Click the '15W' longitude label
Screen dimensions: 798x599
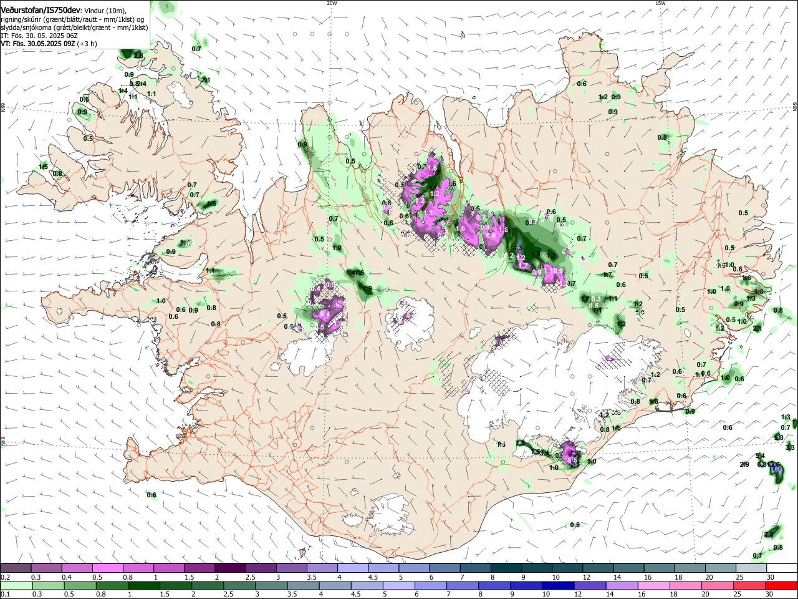click(x=660, y=3)
